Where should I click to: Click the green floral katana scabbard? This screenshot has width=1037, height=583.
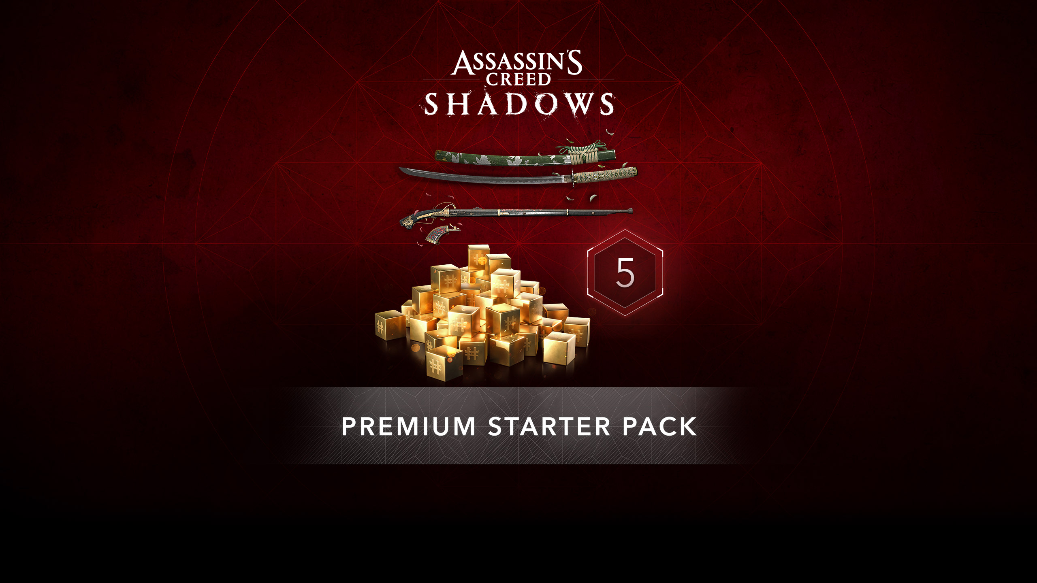point(525,156)
